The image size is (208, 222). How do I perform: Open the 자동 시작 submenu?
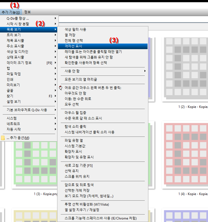click(x=29, y=129)
